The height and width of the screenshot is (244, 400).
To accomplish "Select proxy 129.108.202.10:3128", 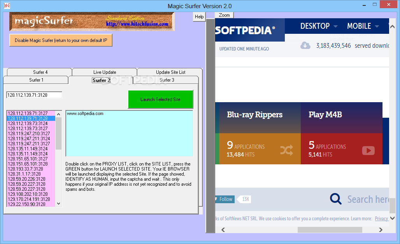I will (31, 194).
